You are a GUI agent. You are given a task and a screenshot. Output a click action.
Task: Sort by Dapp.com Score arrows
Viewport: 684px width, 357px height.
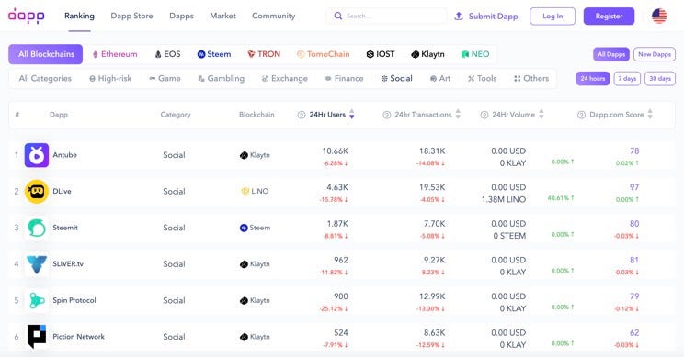pyautogui.click(x=650, y=115)
